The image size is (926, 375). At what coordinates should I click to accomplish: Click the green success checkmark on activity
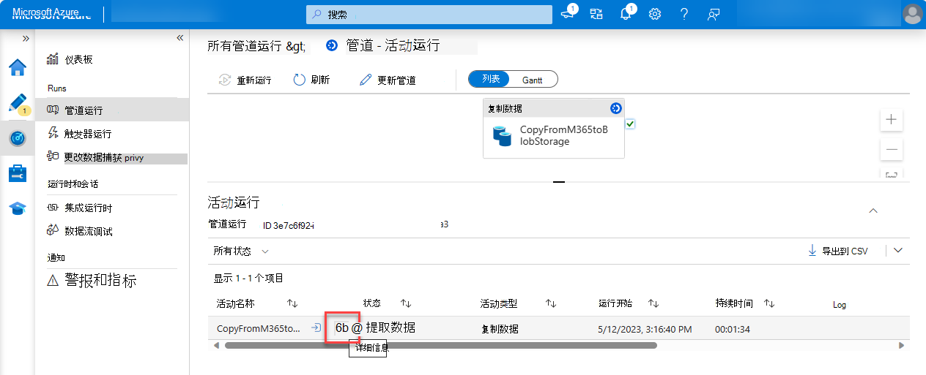[630, 124]
